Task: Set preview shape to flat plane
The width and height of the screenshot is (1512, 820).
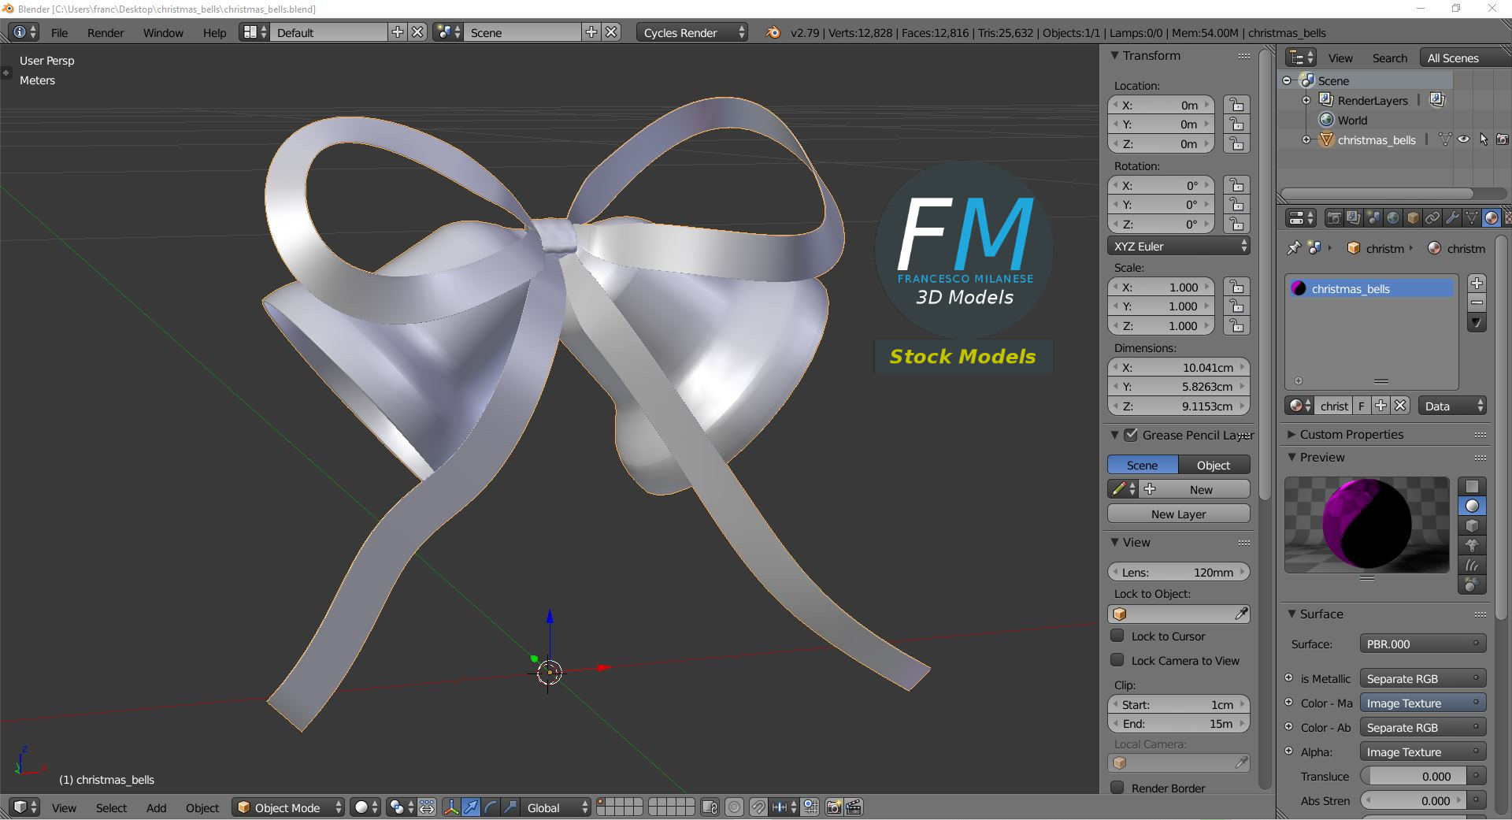Action: pos(1472,487)
